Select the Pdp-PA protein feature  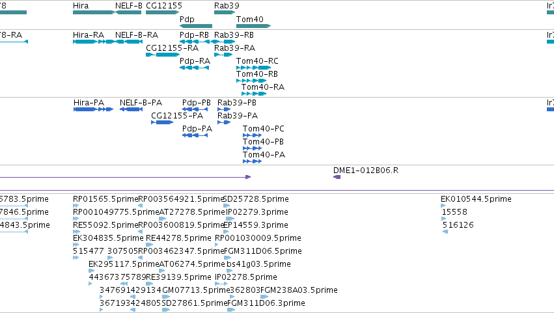pyautogui.click(x=195, y=135)
